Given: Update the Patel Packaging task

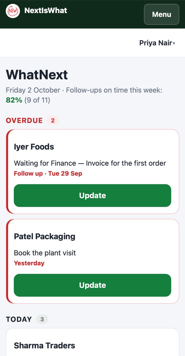Looking at the screenshot, I should click(92, 285).
